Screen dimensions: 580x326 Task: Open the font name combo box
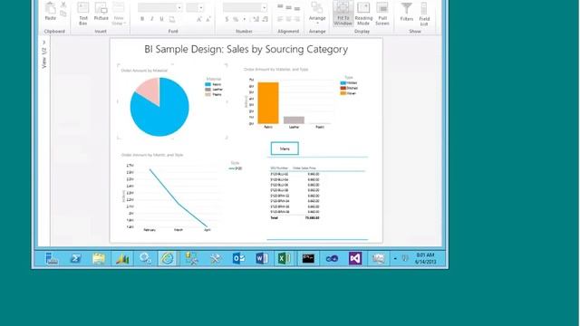pyautogui.click(x=159, y=8)
